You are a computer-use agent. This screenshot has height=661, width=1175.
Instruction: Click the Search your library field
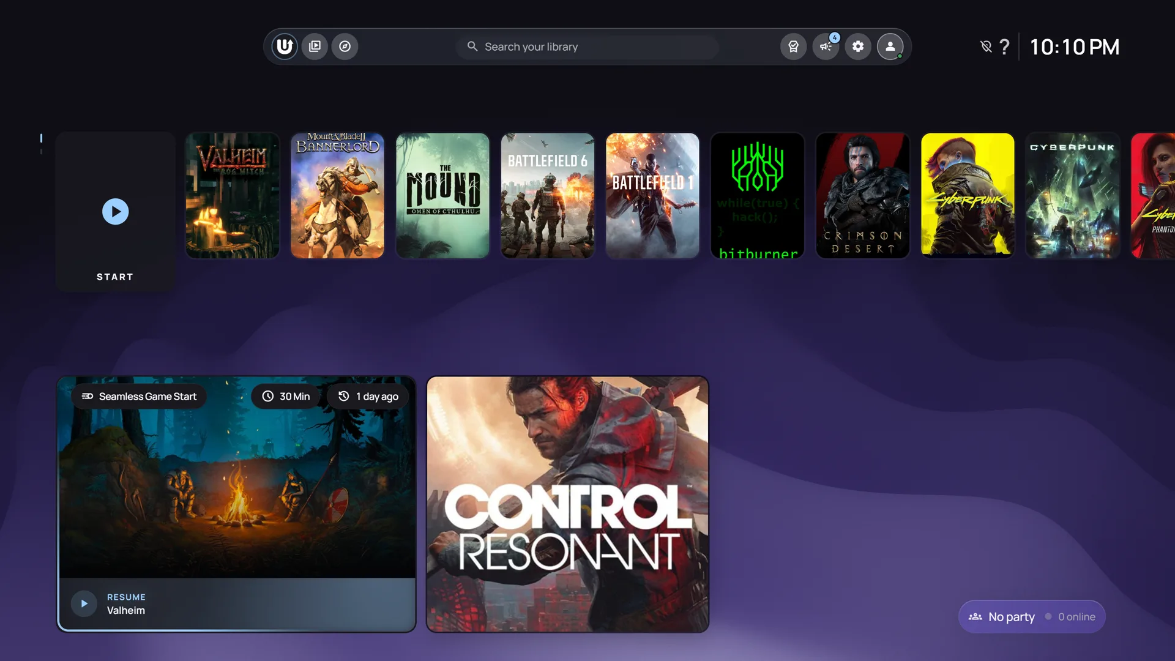[587, 47]
